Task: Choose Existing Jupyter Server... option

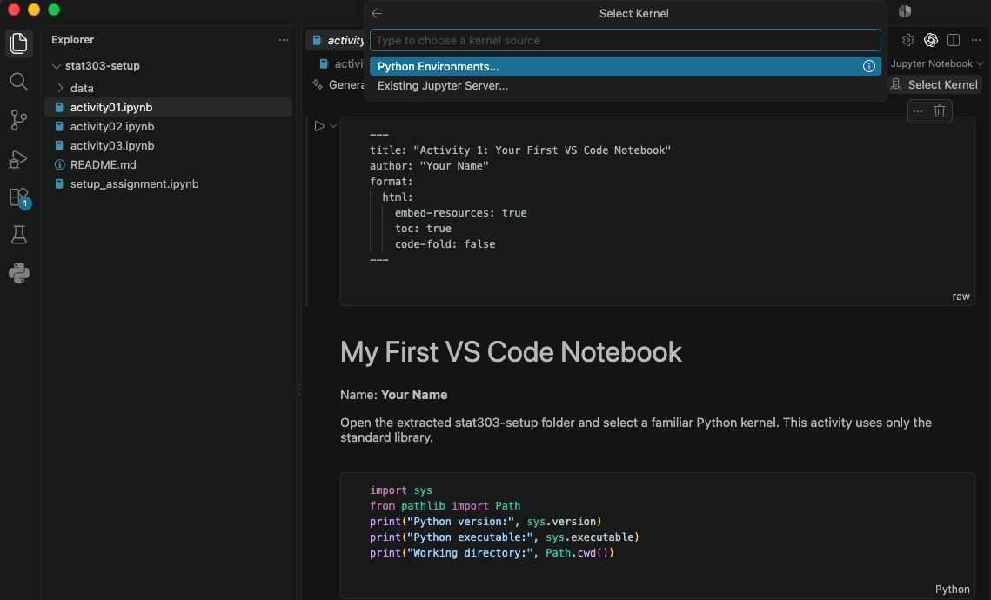Action: pos(625,86)
